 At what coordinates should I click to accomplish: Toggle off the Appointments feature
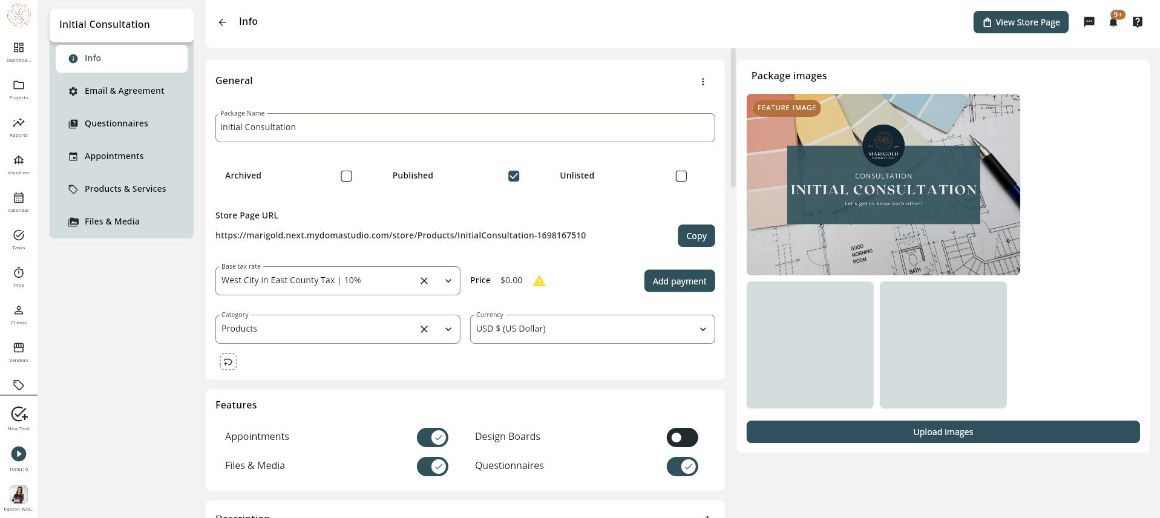pos(433,438)
